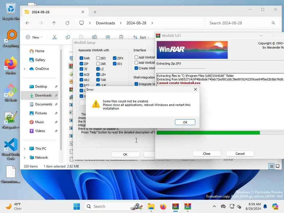Open the New dropdown in File Explorer
Image resolution: width=284 pixels, height=213 pixels.
tap(34, 37)
